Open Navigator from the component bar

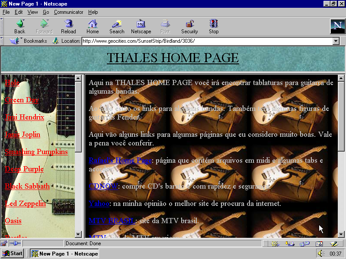[x=275, y=243]
